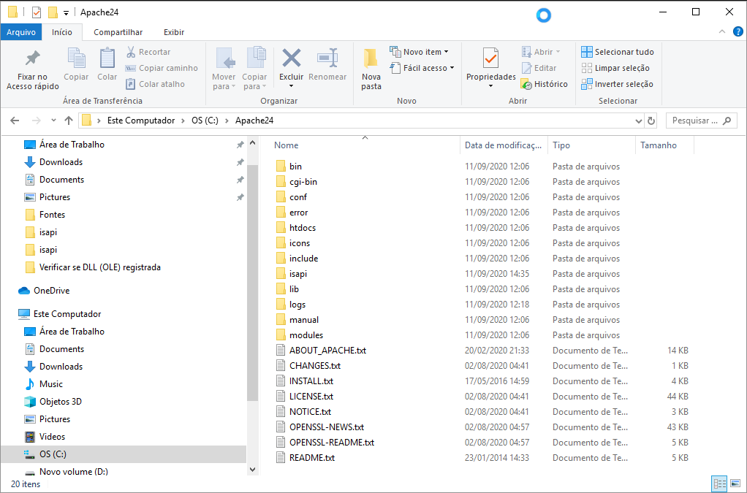Image resolution: width=747 pixels, height=493 pixels.
Task: Switch to the Compartilhar tab
Action: tap(118, 32)
